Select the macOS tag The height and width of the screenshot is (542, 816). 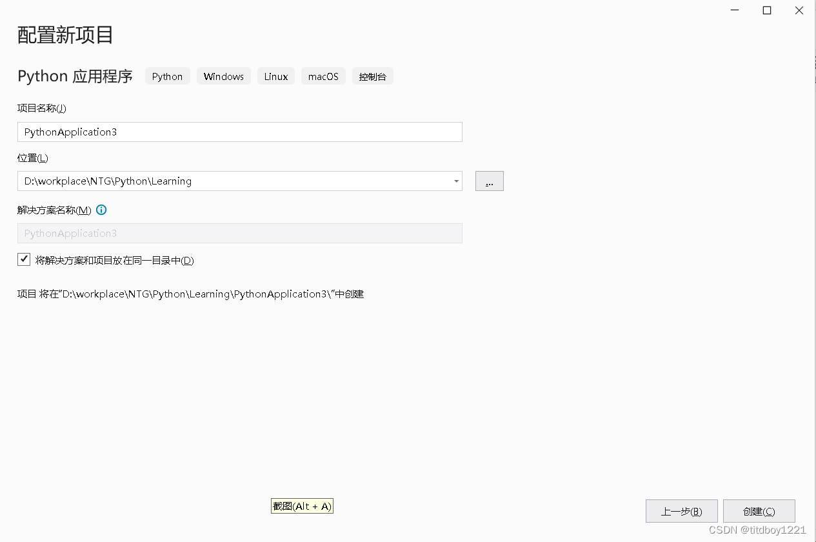pos(323,76)
